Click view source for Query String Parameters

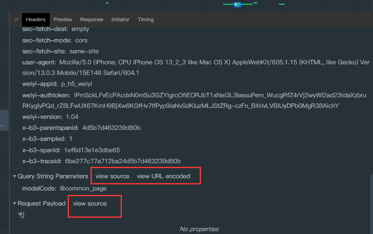pyautogui.click(x=113, y=176)
